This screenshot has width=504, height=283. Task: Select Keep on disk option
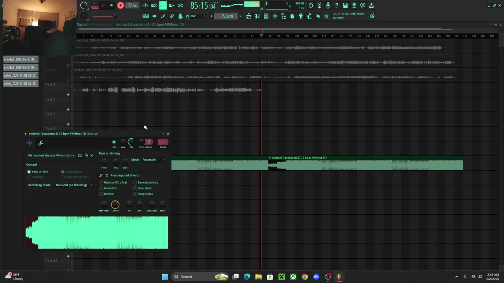(x=37, y=172)
